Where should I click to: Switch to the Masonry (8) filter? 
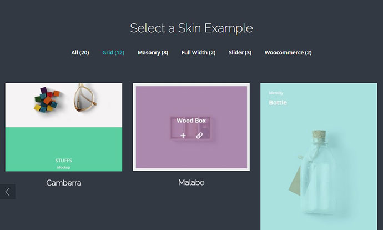coord(153,53)
